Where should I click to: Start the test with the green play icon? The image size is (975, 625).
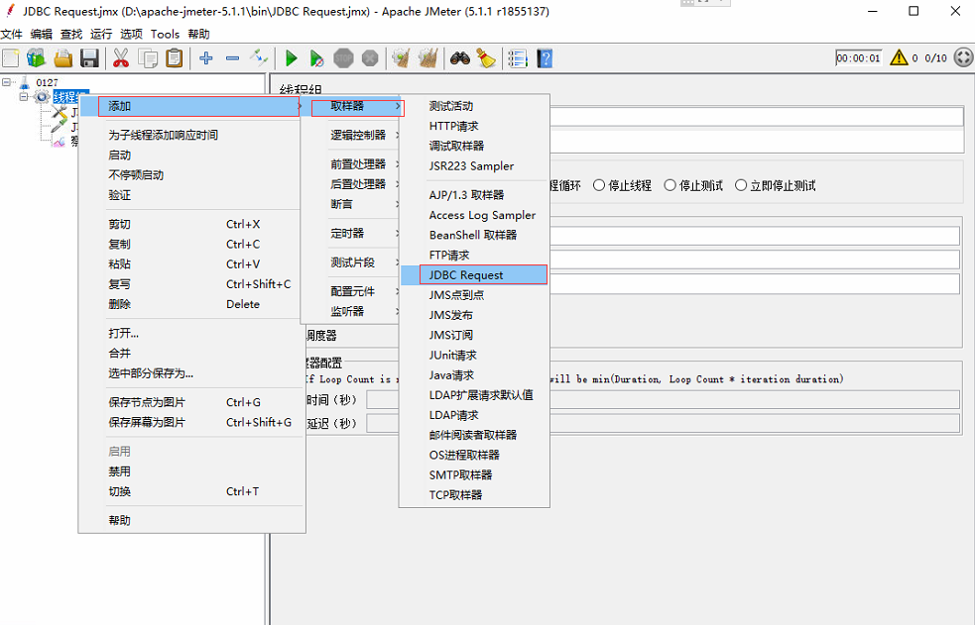pyautogui.click(x=291, y=58)
